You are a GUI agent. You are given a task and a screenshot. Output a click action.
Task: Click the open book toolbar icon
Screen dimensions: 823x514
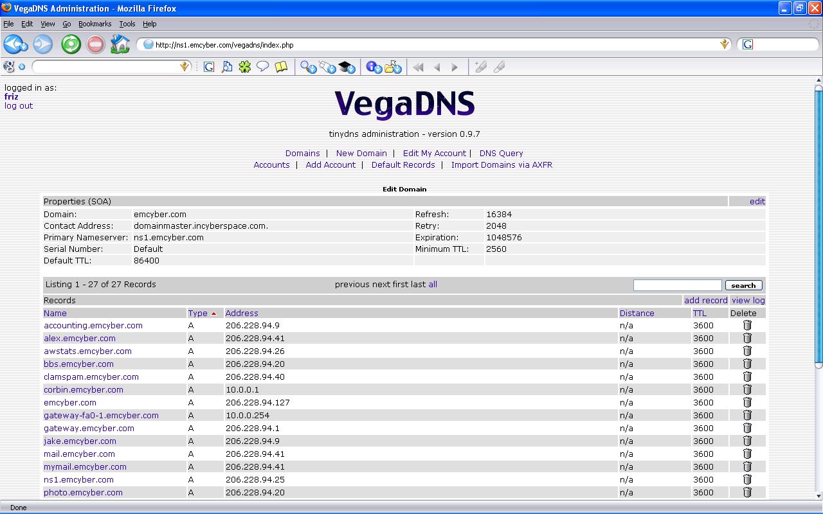[281, 66]
